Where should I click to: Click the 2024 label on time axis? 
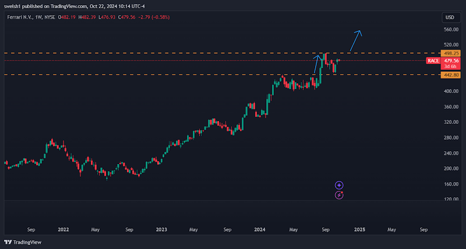click(260, 229)
